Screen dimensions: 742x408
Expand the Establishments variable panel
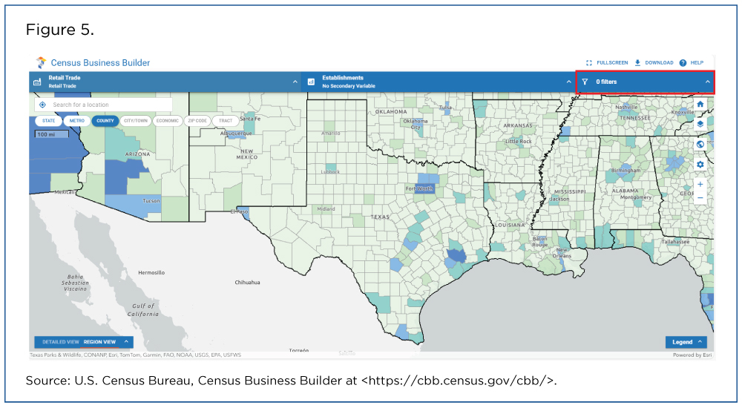pos(568,82)
